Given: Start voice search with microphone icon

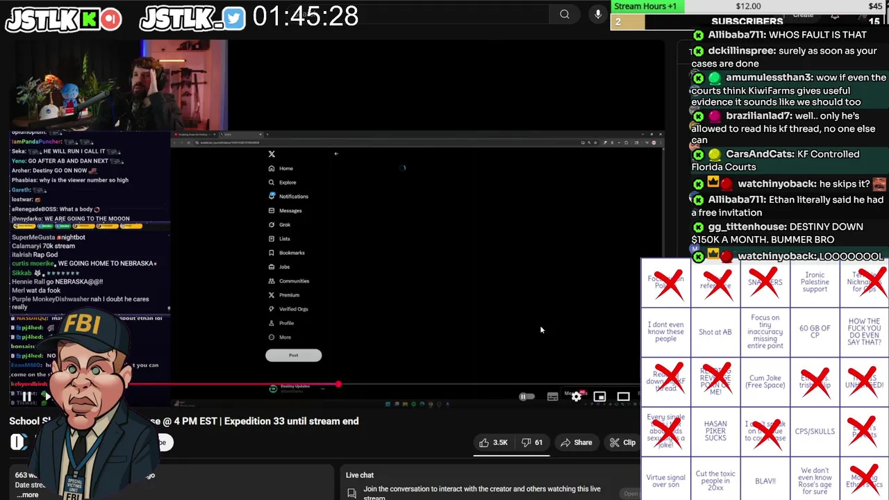Looking at the screenshot, I should [598, 14].
